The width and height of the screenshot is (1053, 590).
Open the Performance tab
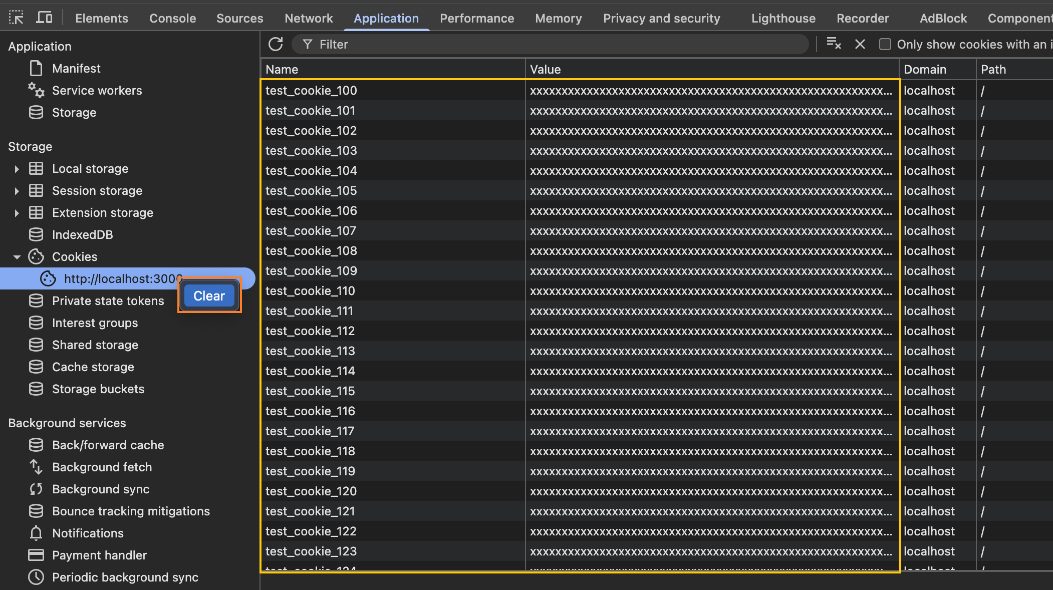coord(477,18)
